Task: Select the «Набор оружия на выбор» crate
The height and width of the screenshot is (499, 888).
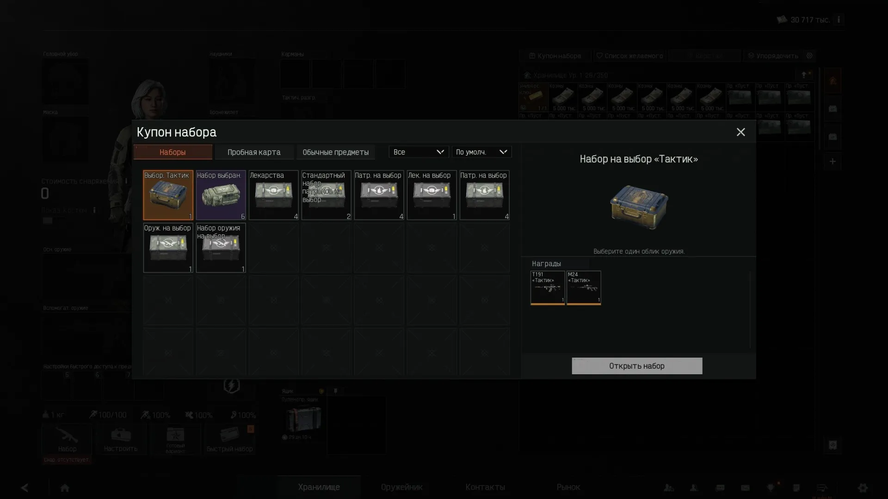Action: (x=221, y=248)
